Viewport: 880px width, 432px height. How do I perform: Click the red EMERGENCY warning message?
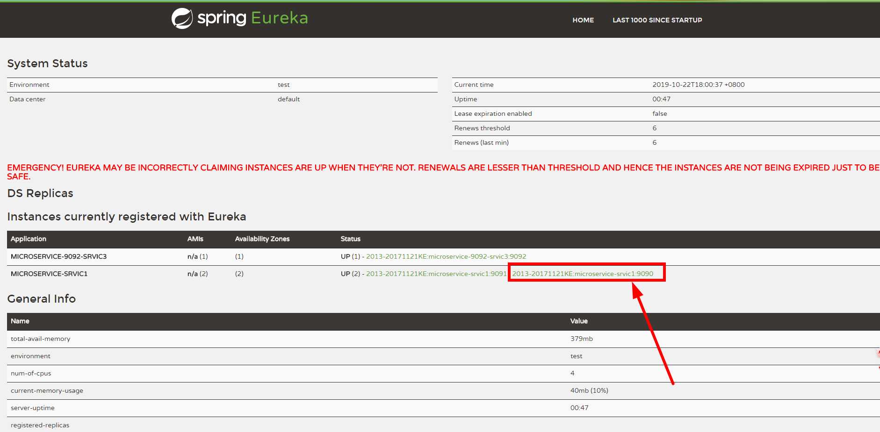point(443,172)
